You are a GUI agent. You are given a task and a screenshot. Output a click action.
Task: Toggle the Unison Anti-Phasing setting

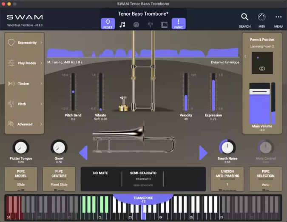tap(227, 179)
